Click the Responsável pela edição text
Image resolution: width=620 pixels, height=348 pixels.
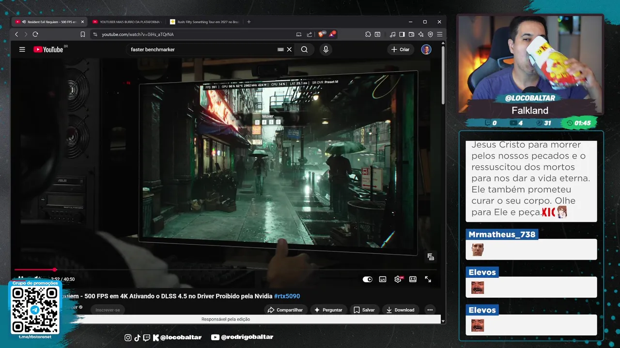[226, 319]
